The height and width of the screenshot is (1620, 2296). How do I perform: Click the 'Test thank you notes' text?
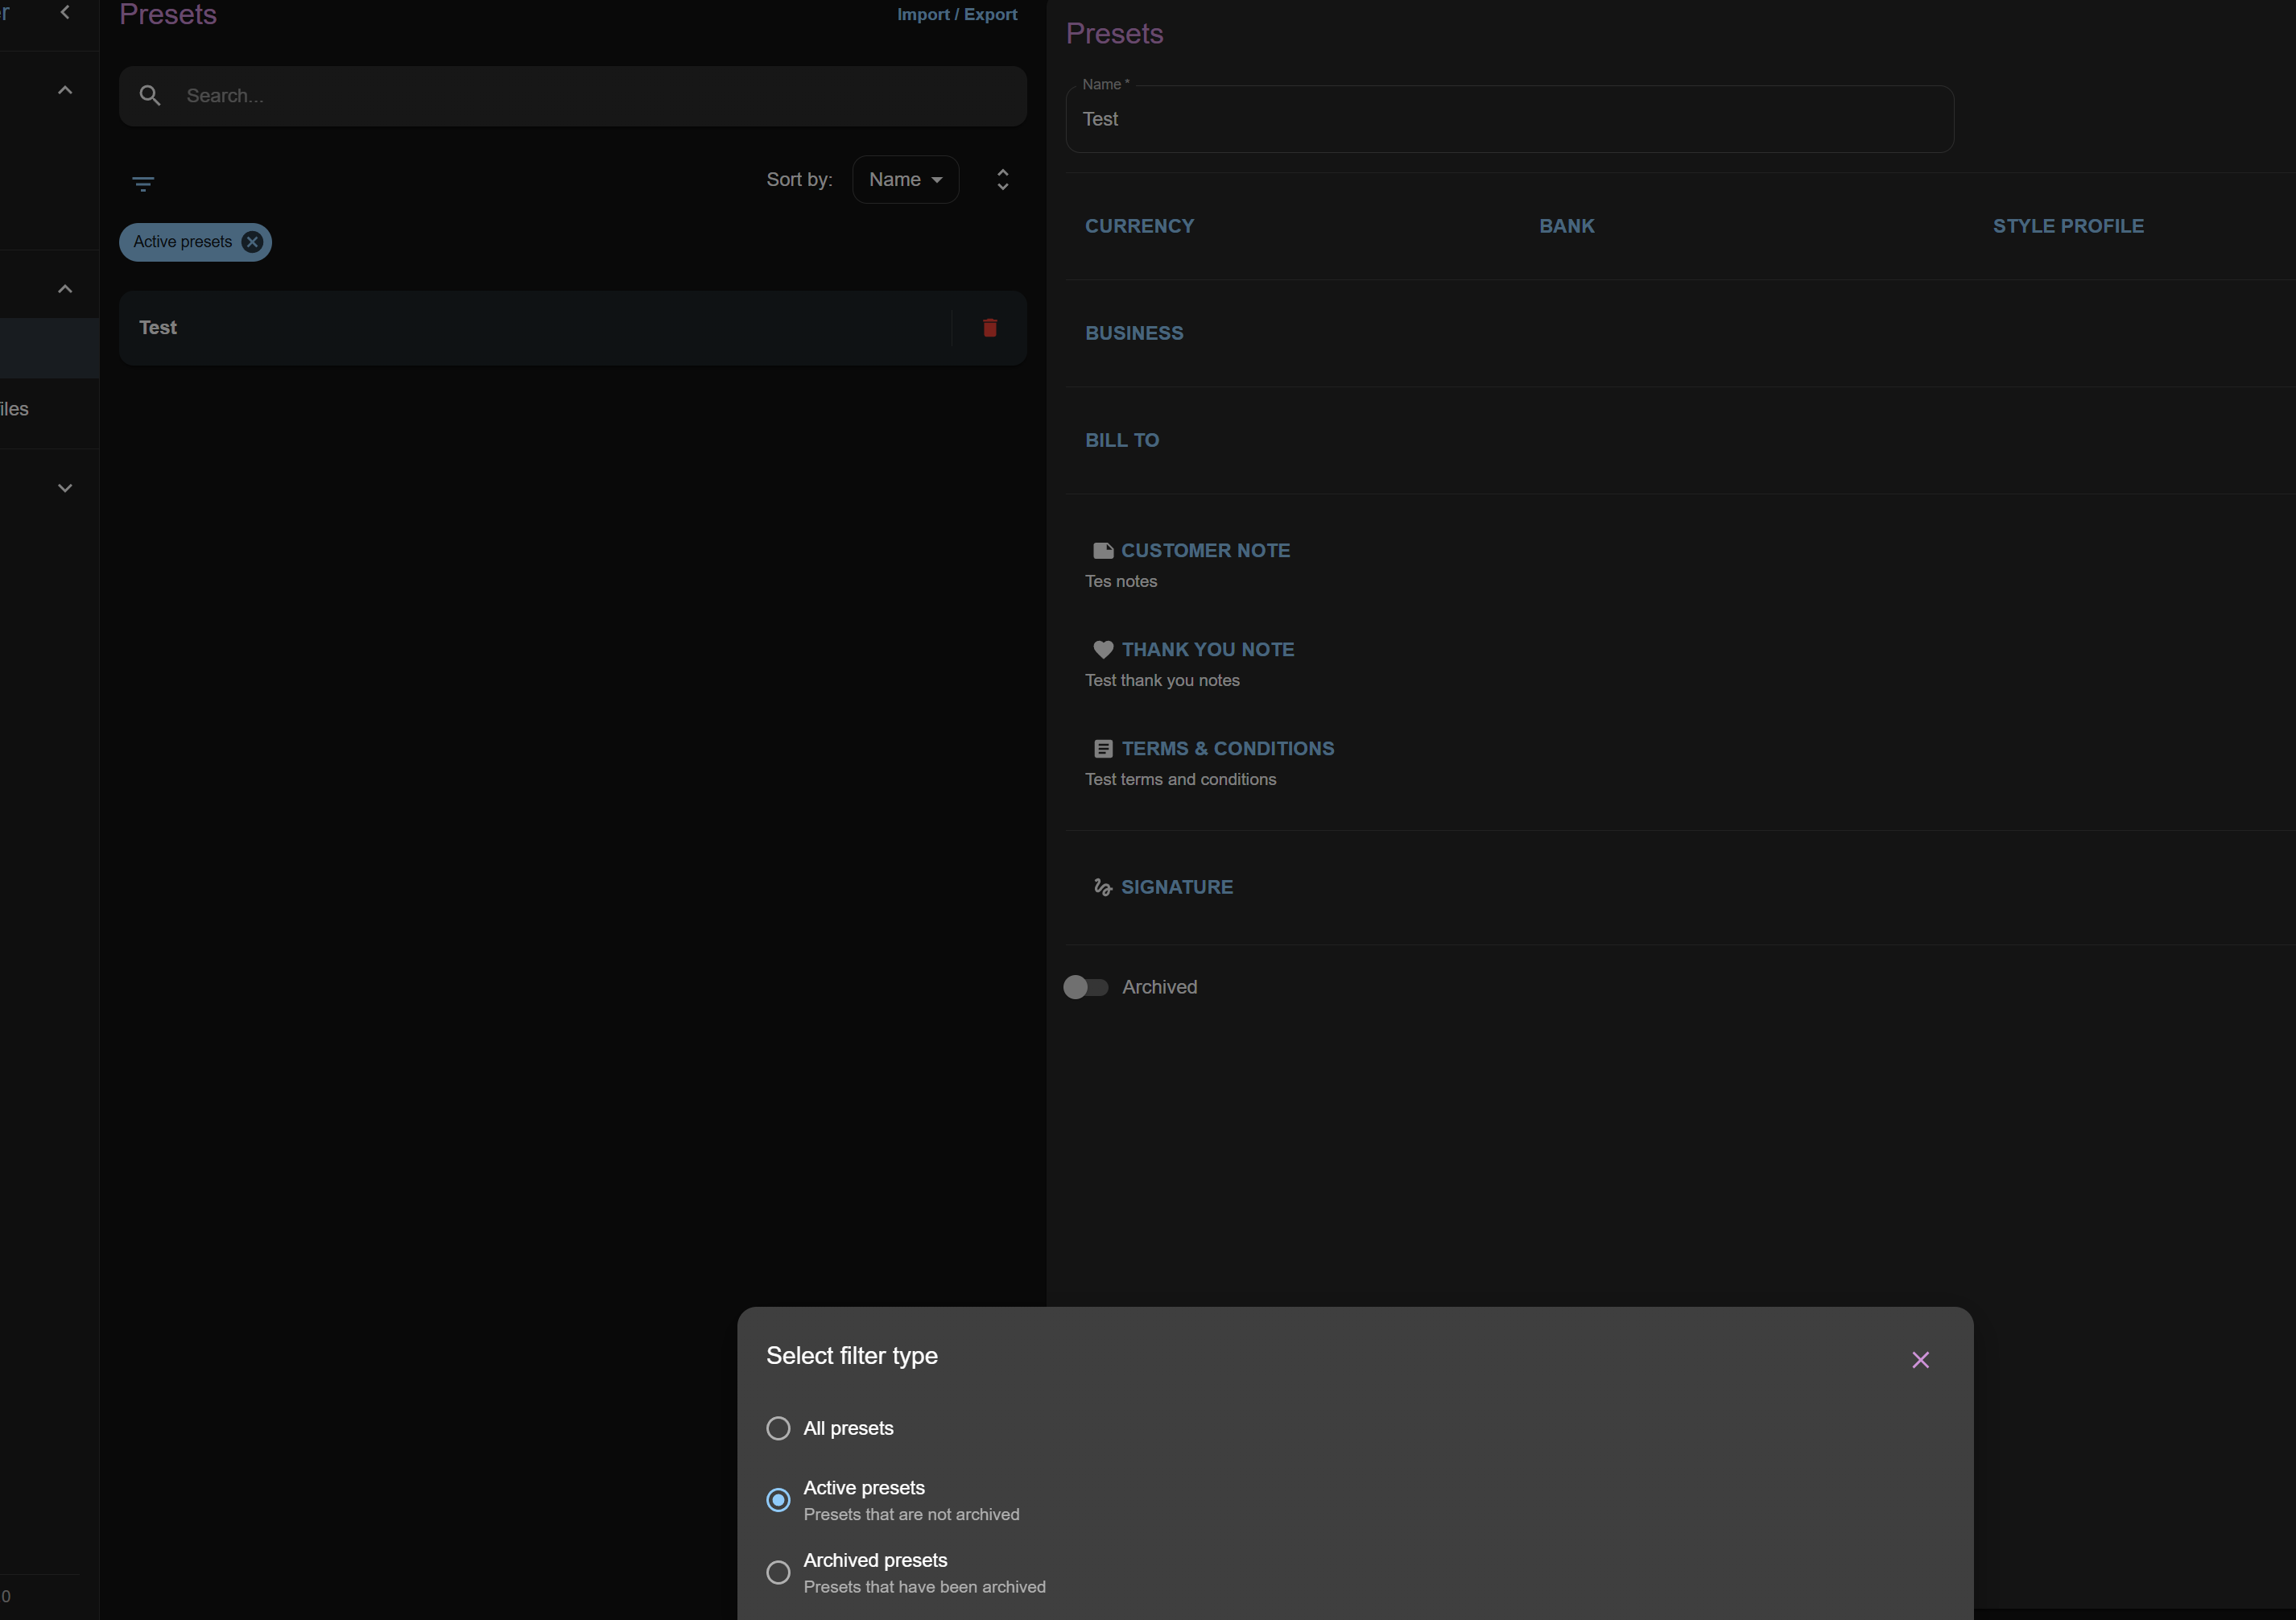tap(1162, 681)
